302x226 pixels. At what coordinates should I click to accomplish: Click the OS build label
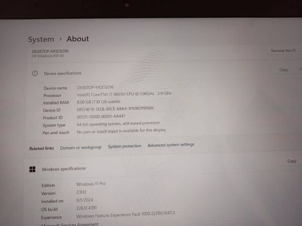(49, 209)
